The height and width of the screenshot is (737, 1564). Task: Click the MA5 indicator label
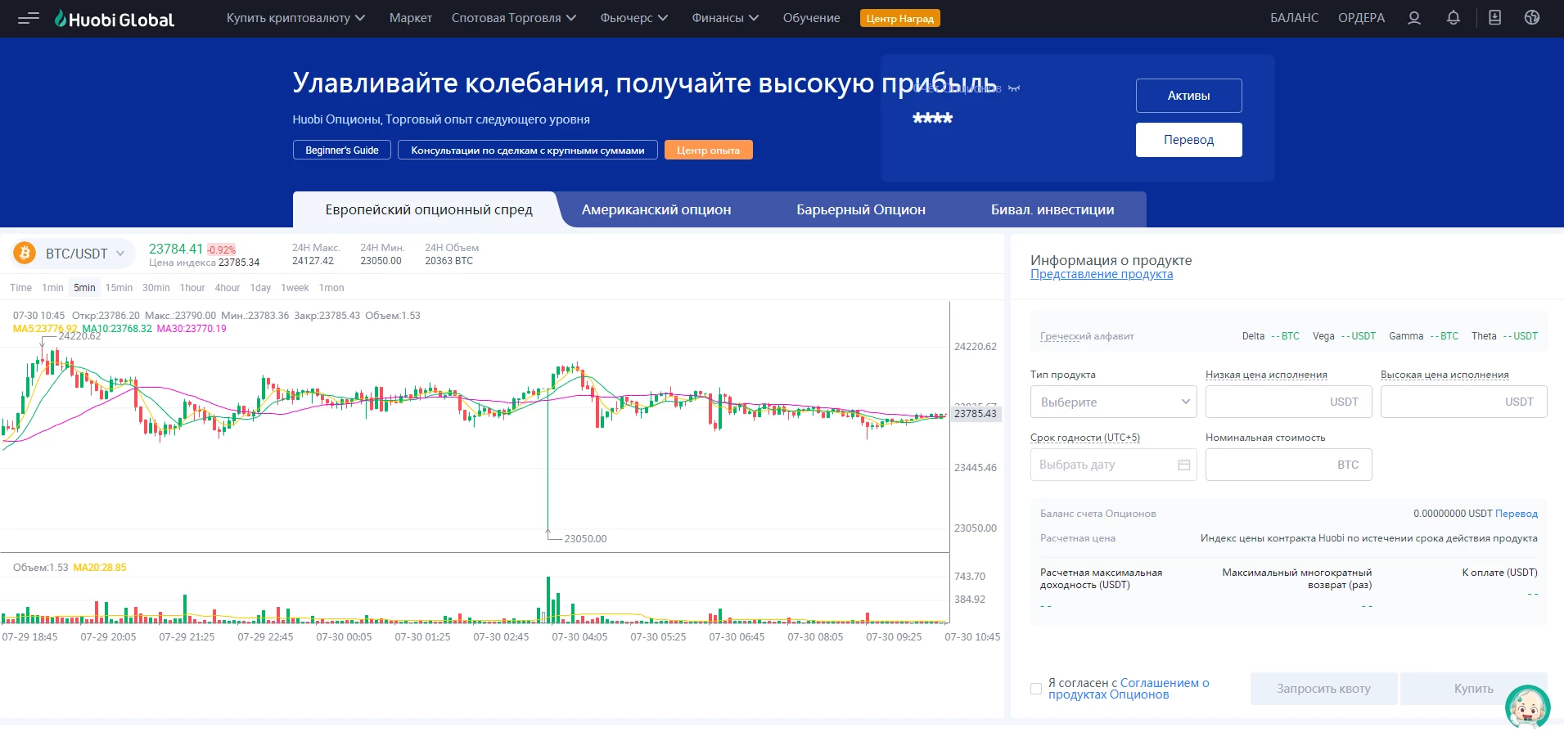click(x=45, y=329)
